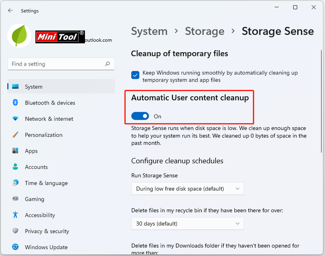Navigate to Storage breadcrumb link
This screenshot has height=256, width=325.
205,32
